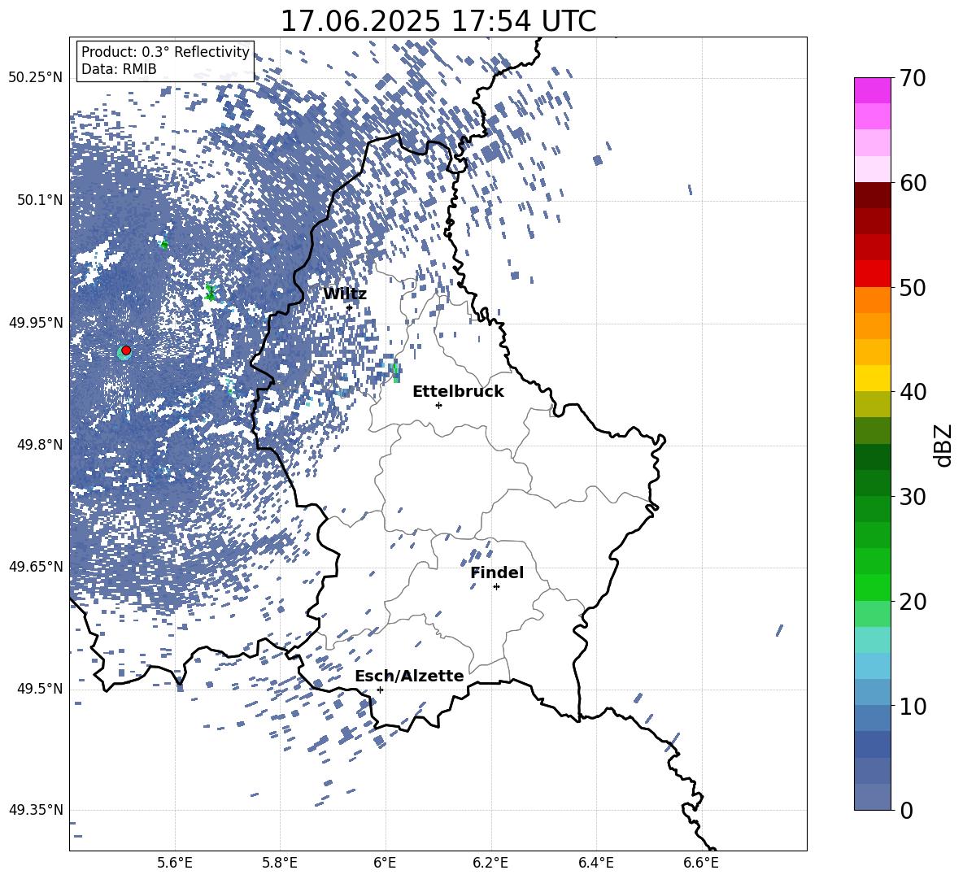Click the colorbar tick label '0'
The width and height of the screenshot is (963, 879).
pyautogui.click(x=906, y=810)
